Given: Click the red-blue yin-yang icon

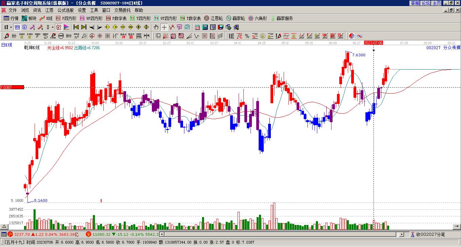Looking at the screenshot, I should [x=352, y=36].
